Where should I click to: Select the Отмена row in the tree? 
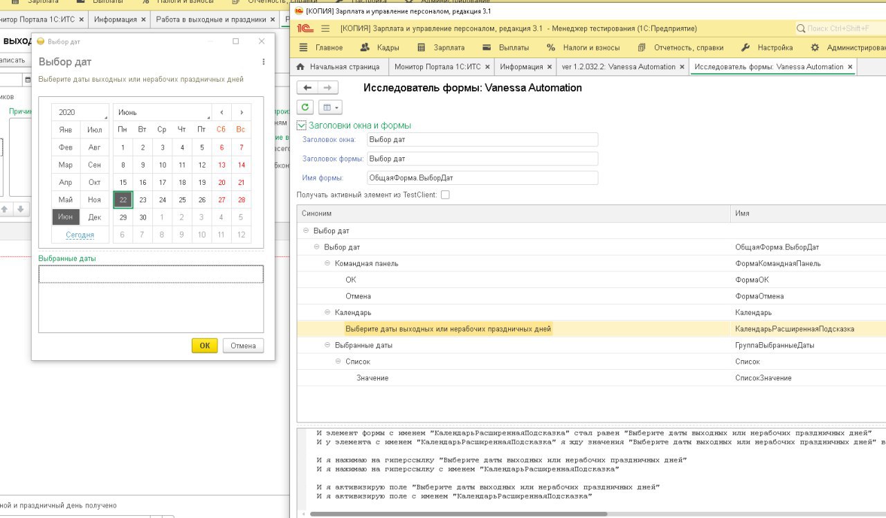point(591,296)
